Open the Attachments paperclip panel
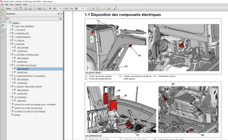The height and width of the screenshot is (140, 228). tap(2, 31)
